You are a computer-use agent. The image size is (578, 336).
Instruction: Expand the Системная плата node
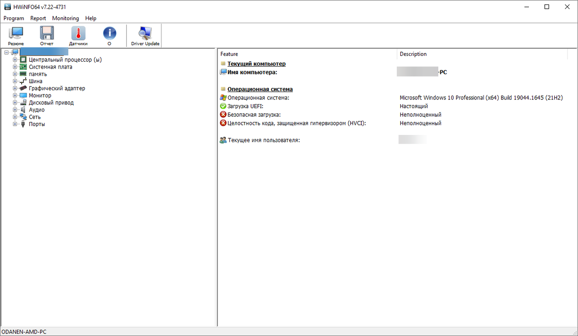pyautogui.click(x=15, y=67)
